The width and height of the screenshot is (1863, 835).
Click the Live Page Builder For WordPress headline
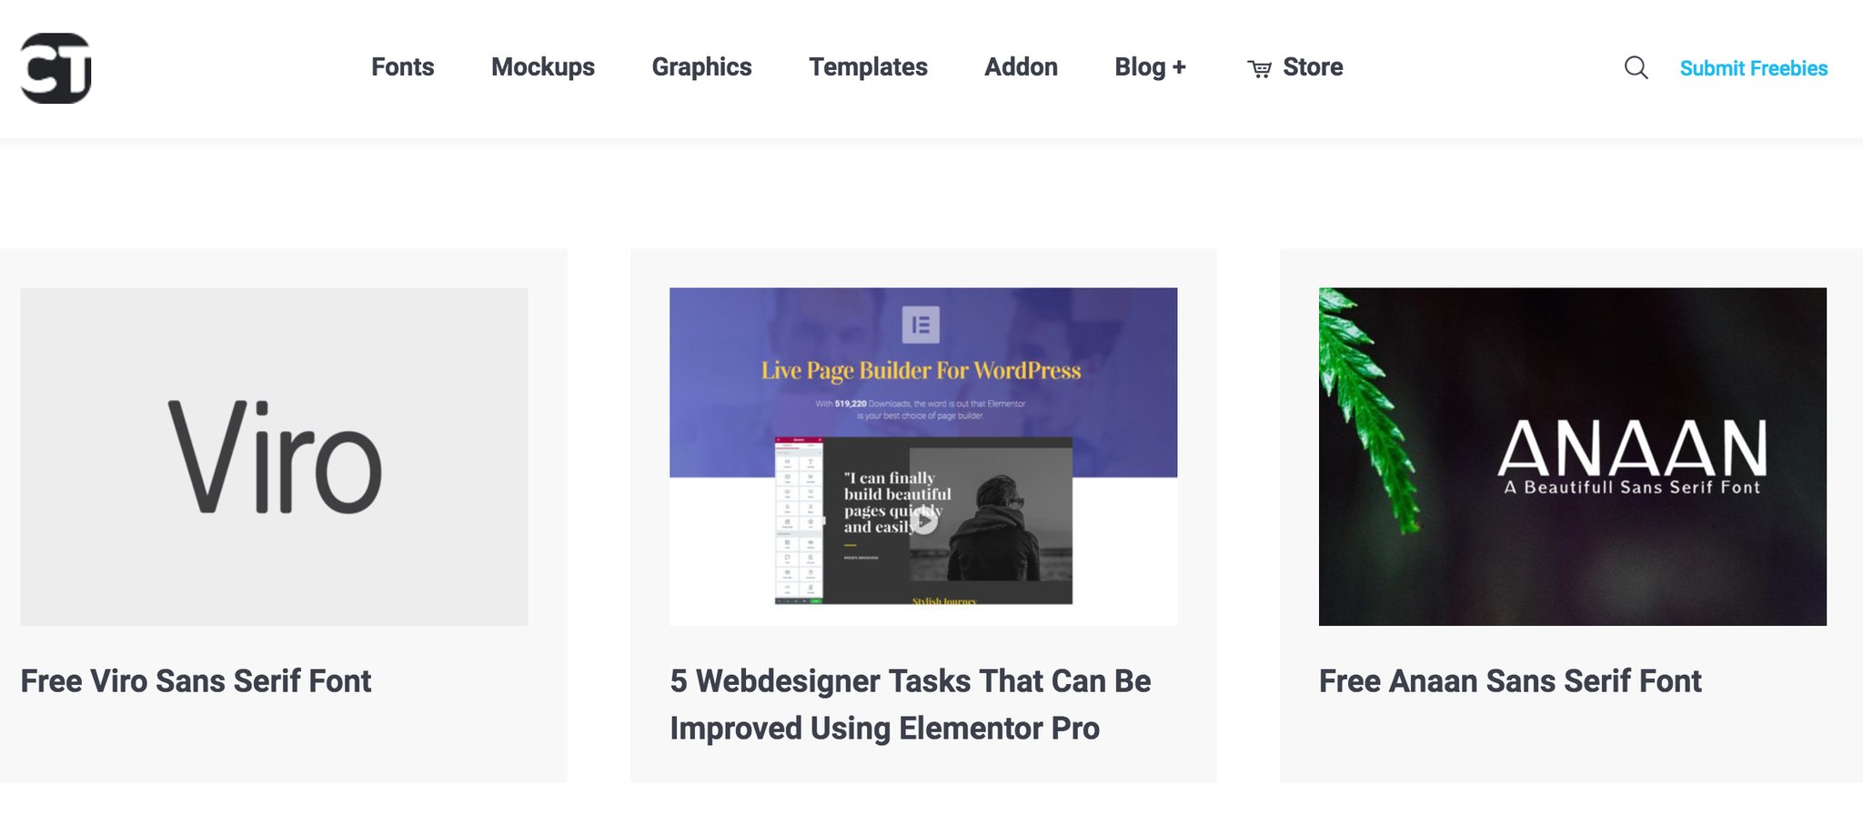pyautogui.click(x=921, y=371)
